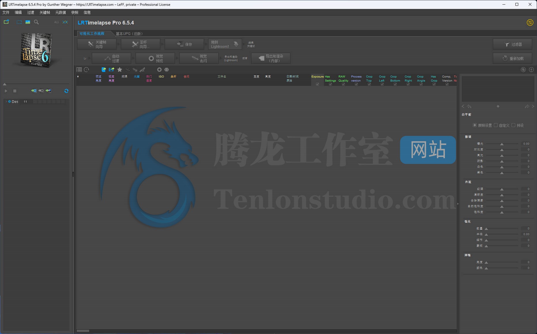This screenshot has width=537, height=334.
Task: Click the gray jagged deflicker icon
Action: click(x=135, y=70)
